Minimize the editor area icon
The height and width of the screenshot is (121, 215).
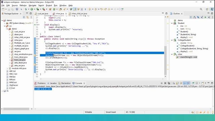click(x=163, y=13)
